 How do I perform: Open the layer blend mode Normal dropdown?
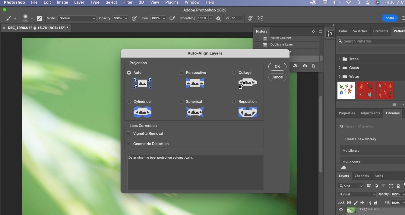pos(357,194)
